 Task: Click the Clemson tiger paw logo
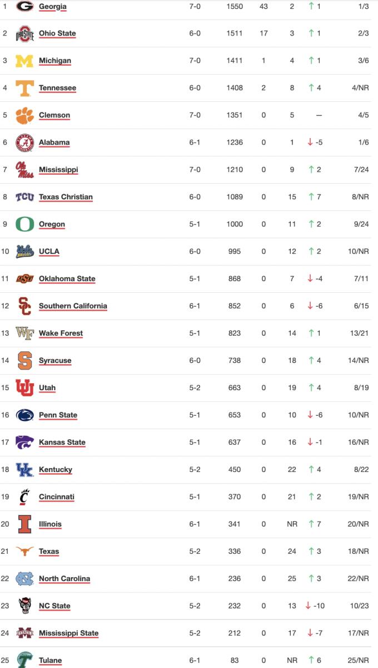(24, 115)
